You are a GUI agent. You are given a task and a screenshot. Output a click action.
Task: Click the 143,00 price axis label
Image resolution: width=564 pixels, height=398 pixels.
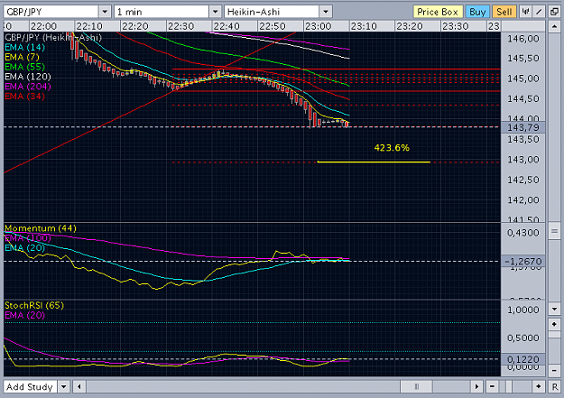coord(523,160)
